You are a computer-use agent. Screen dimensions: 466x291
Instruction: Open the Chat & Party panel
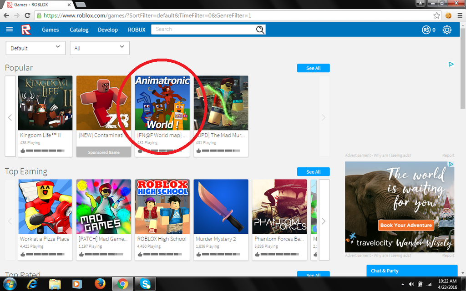pos(411,271)
